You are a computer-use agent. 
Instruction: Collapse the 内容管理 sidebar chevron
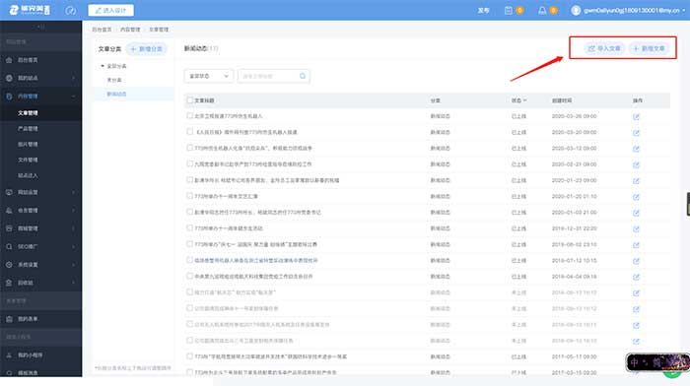(x=74, y=96)
